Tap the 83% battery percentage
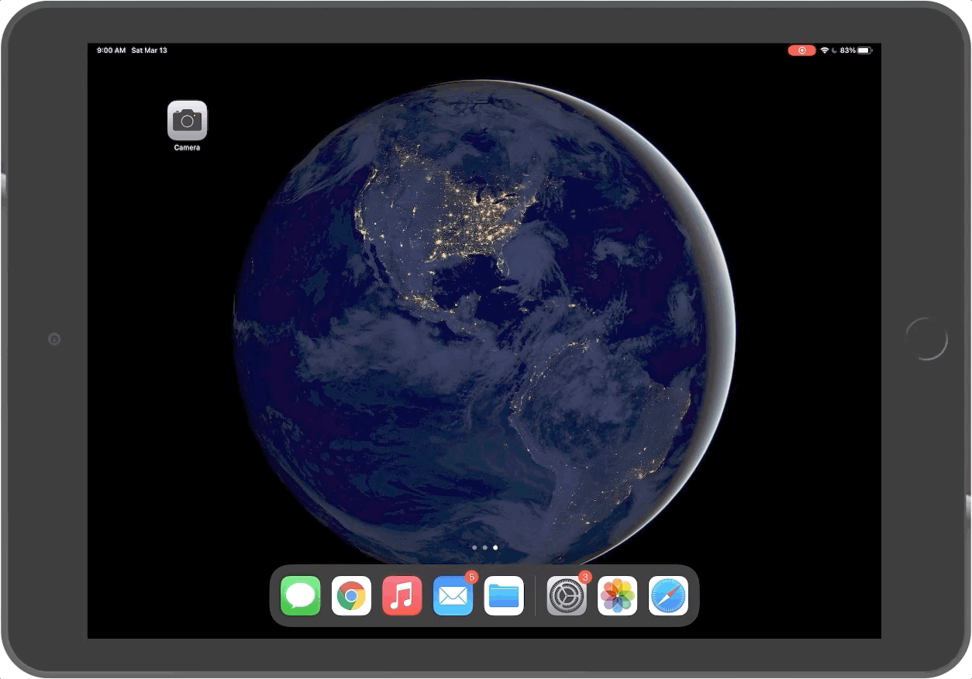 [847, 50]
